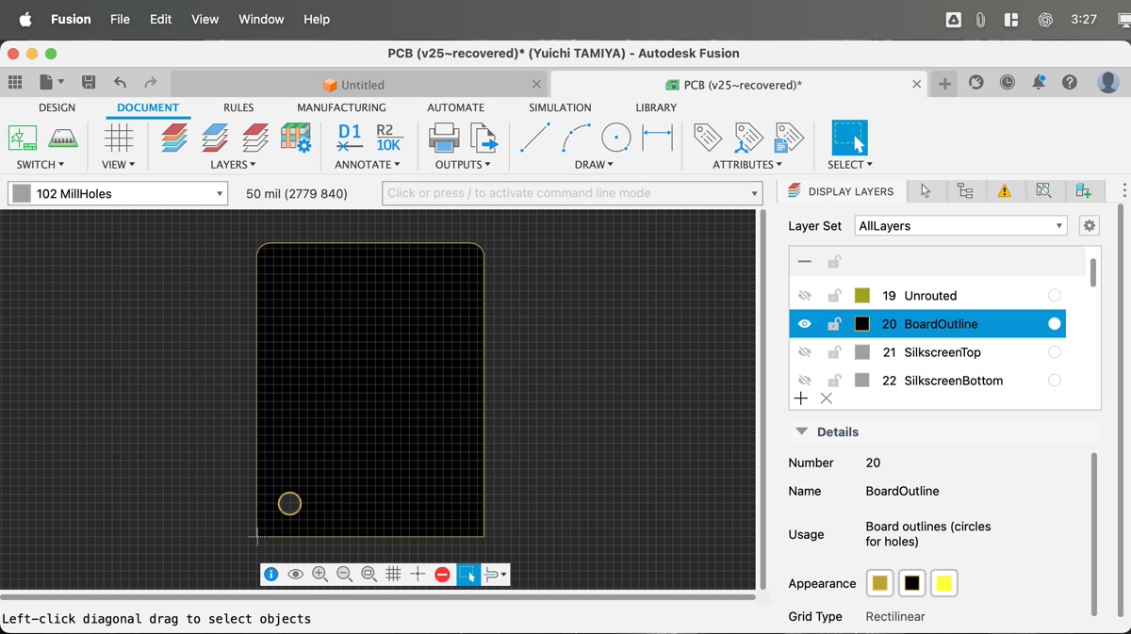Click the attributes tag icon with branching arrows

click(x=748, y=138)
